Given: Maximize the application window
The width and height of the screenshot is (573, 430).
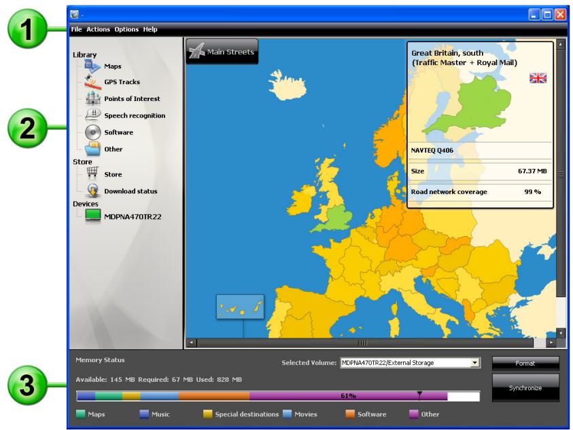Looking at the screenshot, I should click(x=547, y=15).
